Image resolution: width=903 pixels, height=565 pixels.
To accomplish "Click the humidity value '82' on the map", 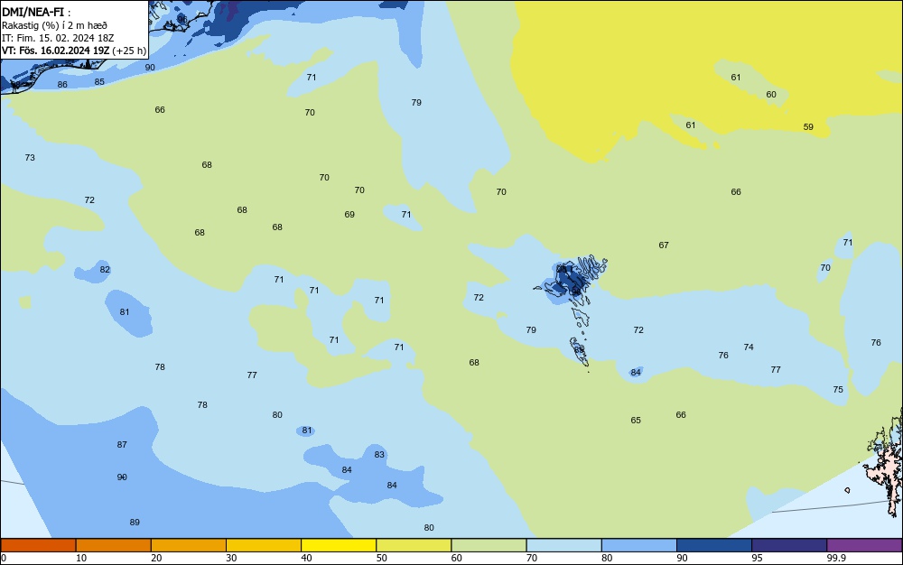I will tap(105, 269).
